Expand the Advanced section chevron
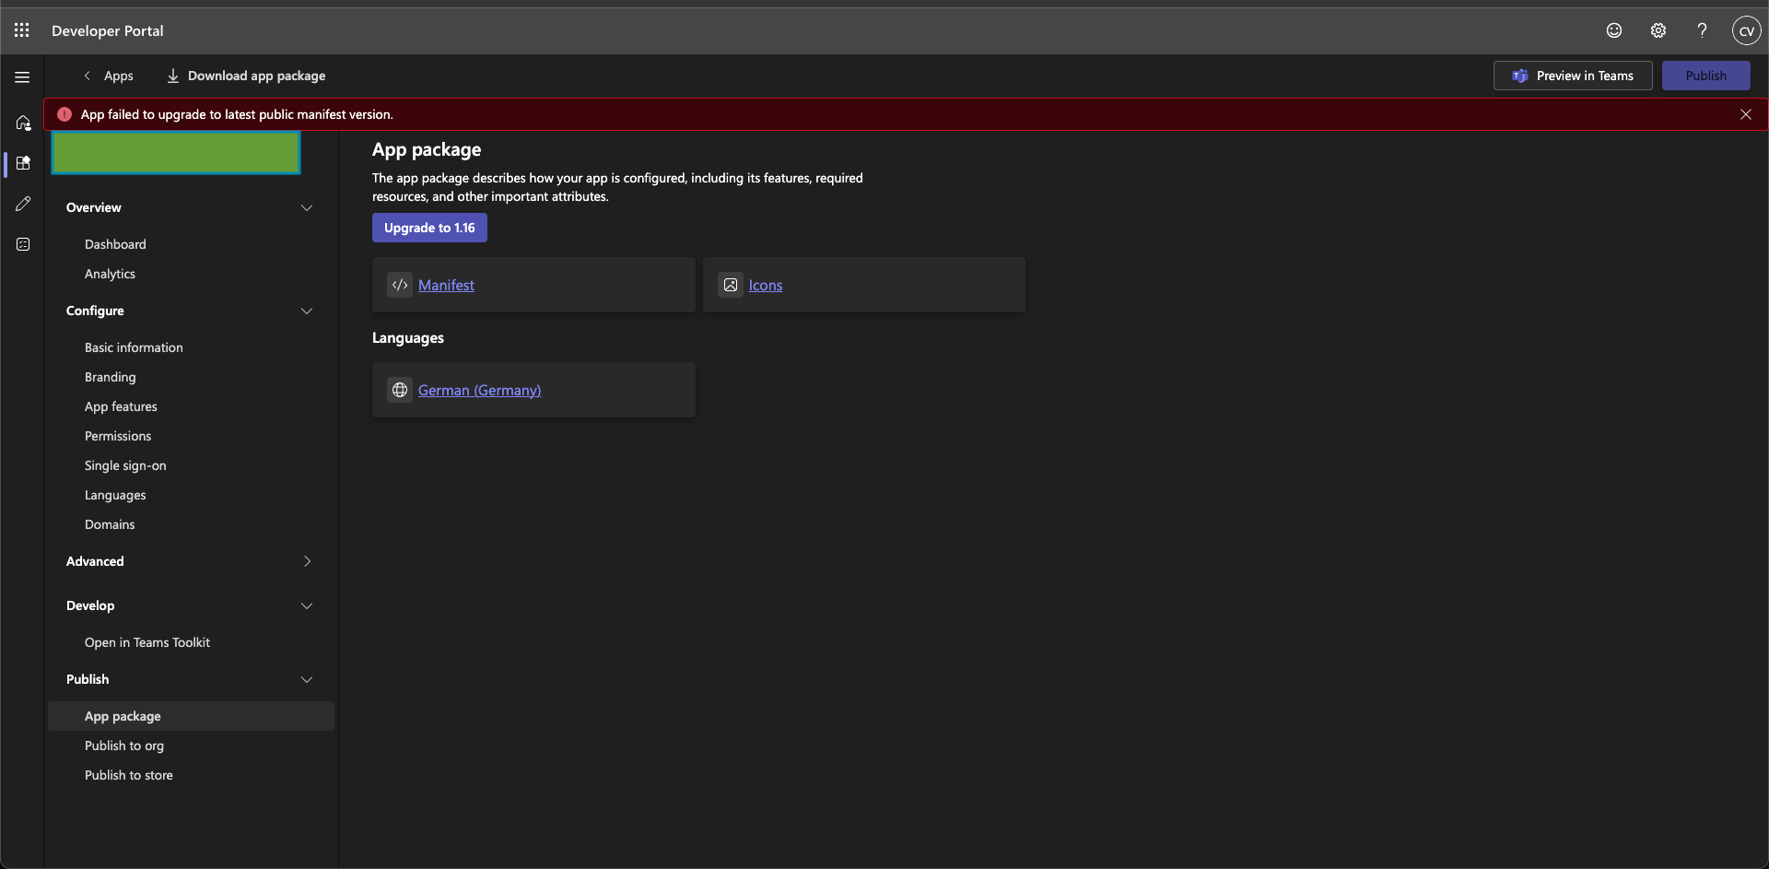 [x=307, y=561]
